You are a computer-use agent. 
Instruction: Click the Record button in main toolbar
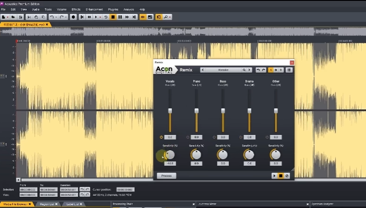pos(74,17)
